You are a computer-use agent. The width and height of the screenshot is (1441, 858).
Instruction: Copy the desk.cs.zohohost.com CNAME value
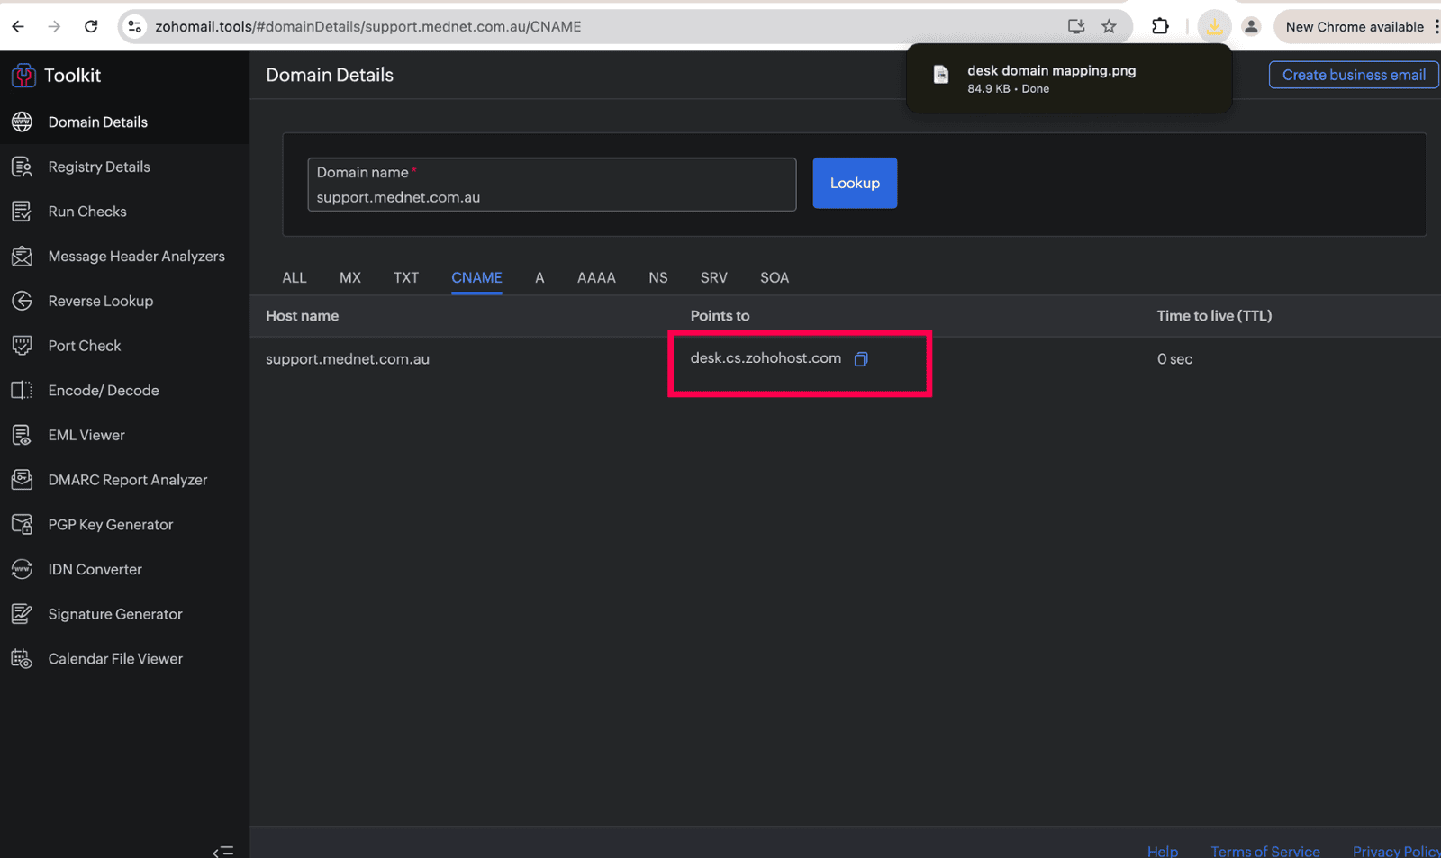click(x=861, y=359)
